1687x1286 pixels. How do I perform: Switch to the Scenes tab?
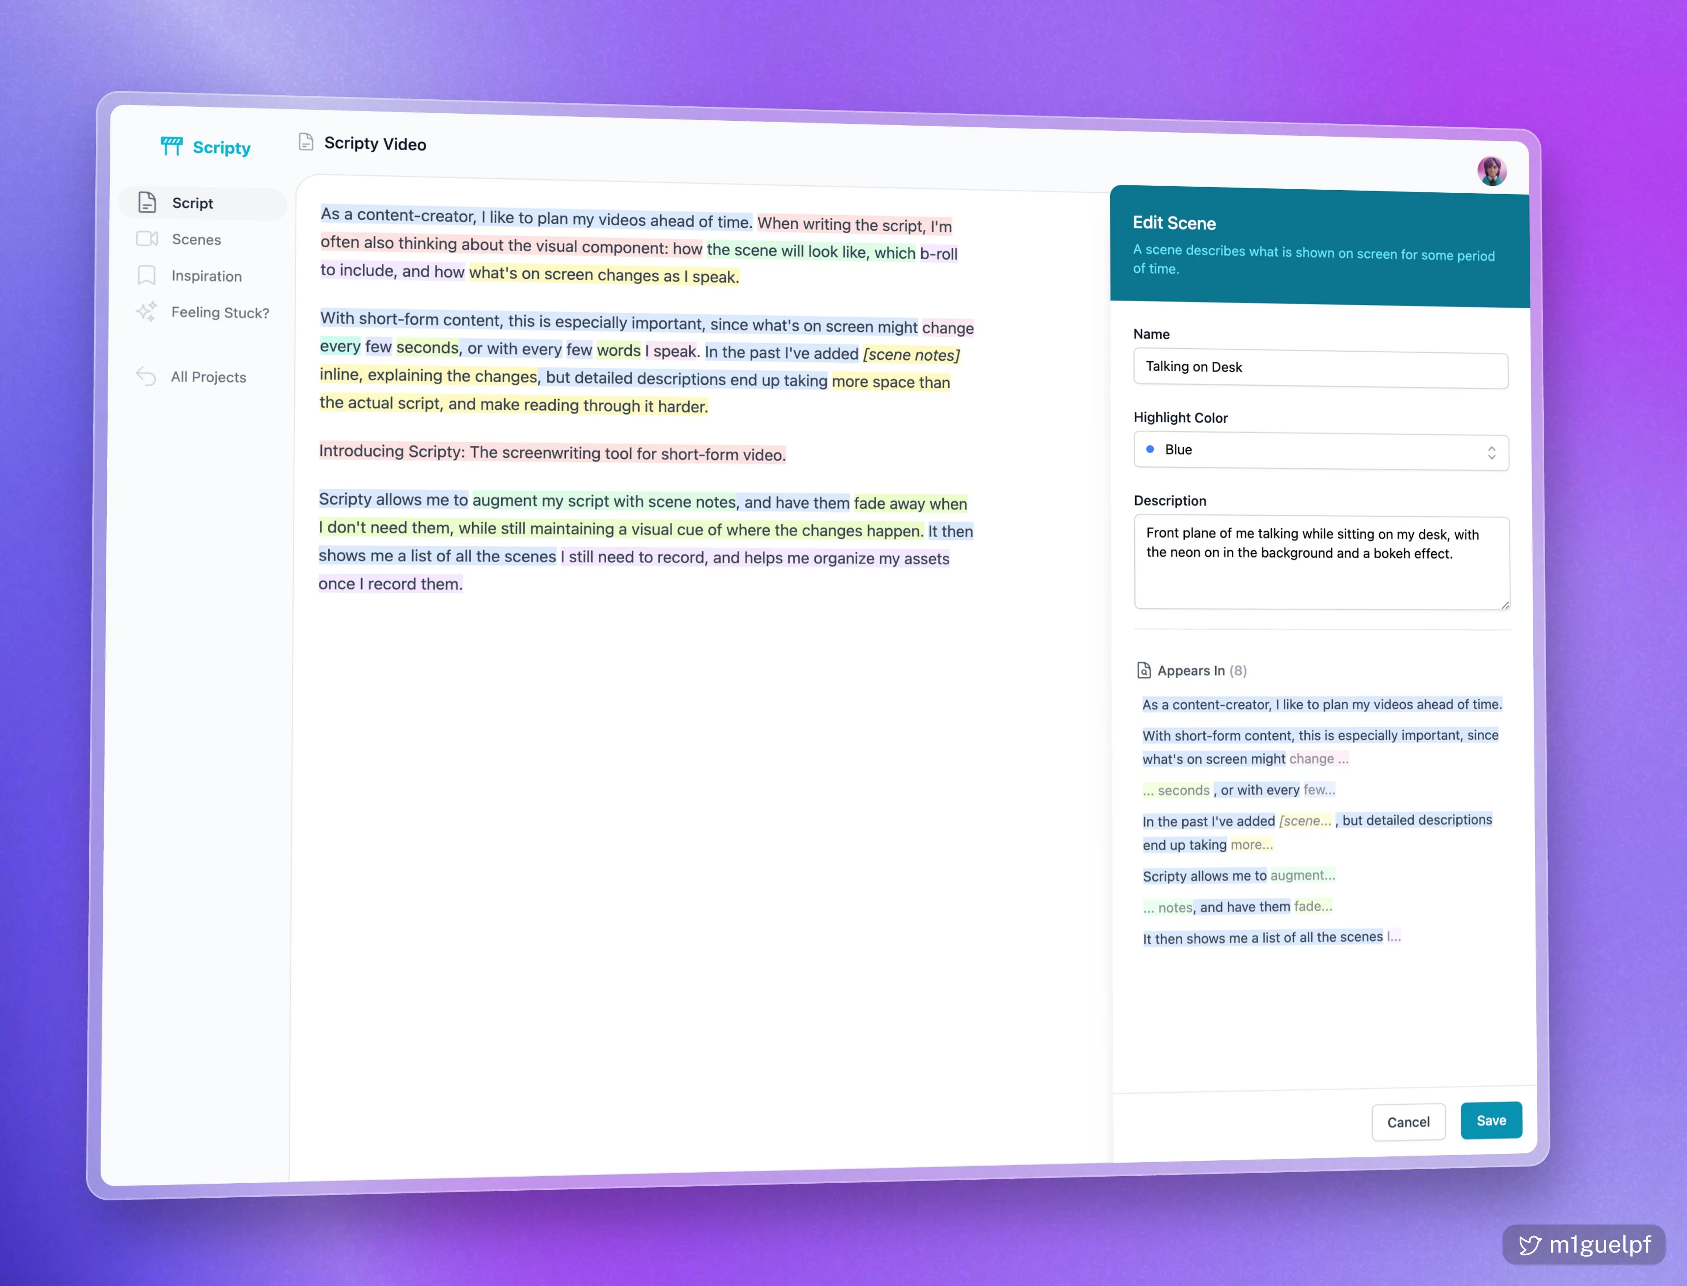click(196, 239)
